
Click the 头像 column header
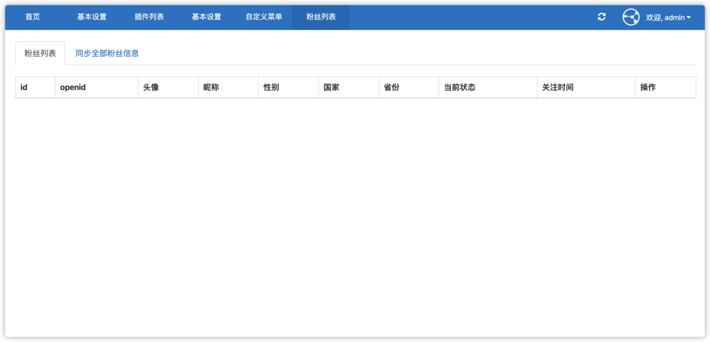pyautogui.click(x=168, y=87)
